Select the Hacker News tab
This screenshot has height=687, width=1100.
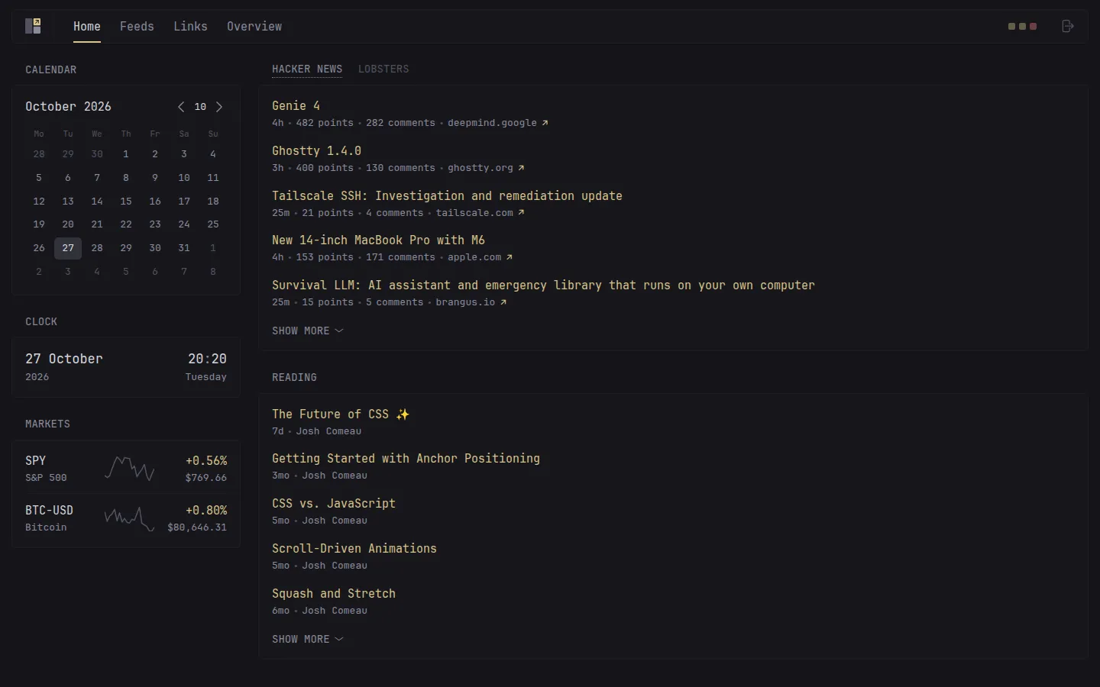307,69
